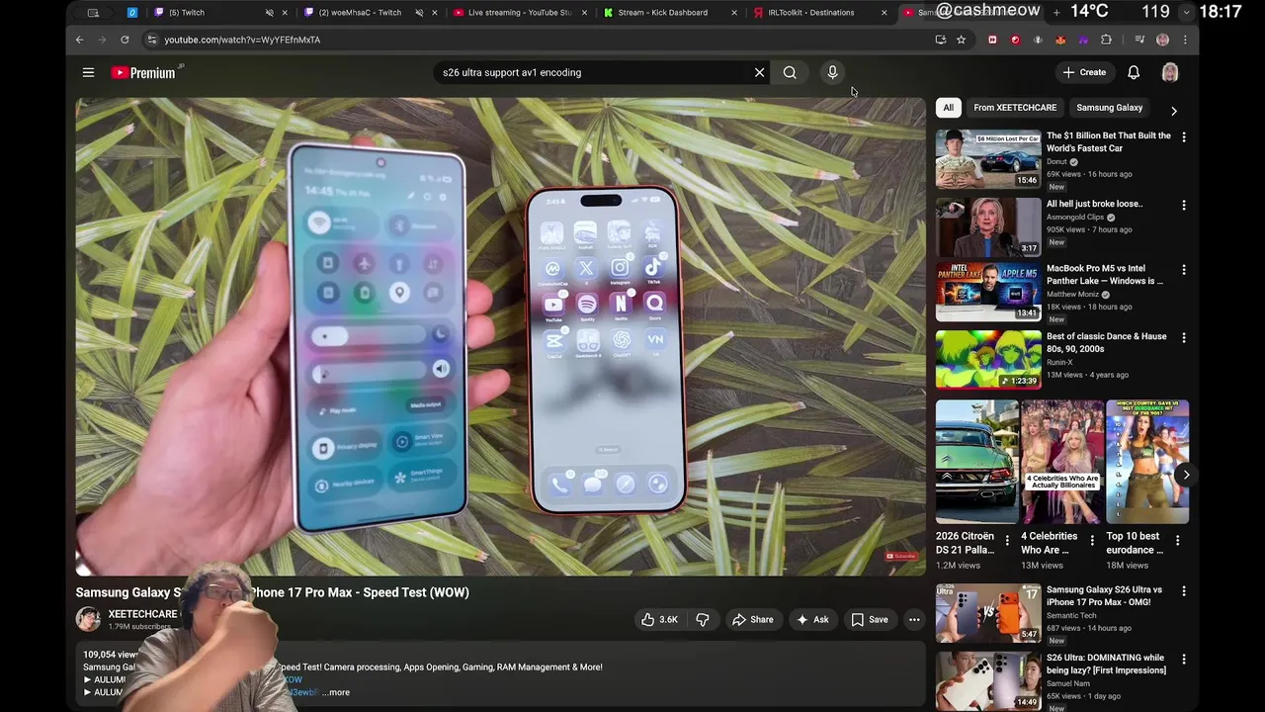Image resolution: width=1265 pixels, height=712 pixels.
Task: Open the XEETECHCARE channel name link
Action: pyautogui.click(x=142, y=614)
